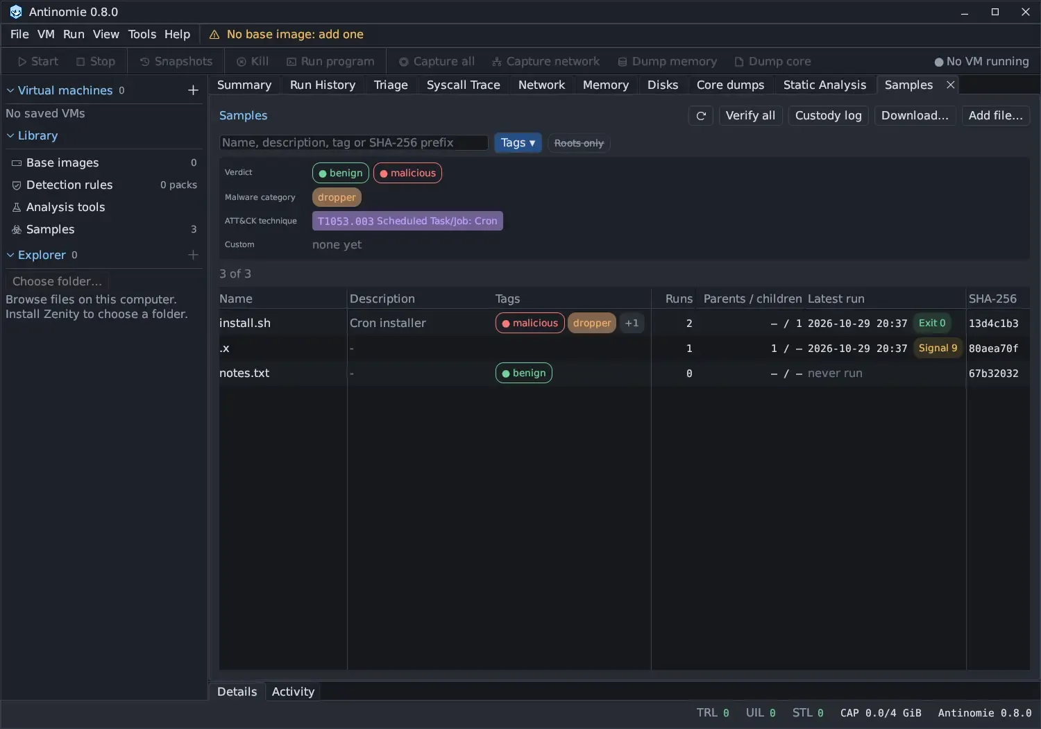This screenshot has width=1041, height=729.
Task: Focus the sample search input field
Action: click(354, 143)
